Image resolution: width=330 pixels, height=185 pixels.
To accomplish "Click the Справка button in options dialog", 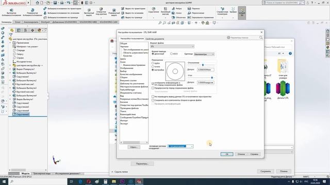I will pyautogui.click(x=254, y=154).
